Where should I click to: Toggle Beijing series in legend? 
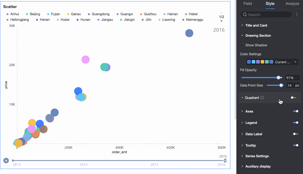coord(33,14)
